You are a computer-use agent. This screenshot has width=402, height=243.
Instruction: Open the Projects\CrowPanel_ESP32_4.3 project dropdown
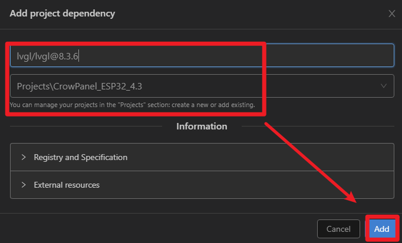point(202,86)
